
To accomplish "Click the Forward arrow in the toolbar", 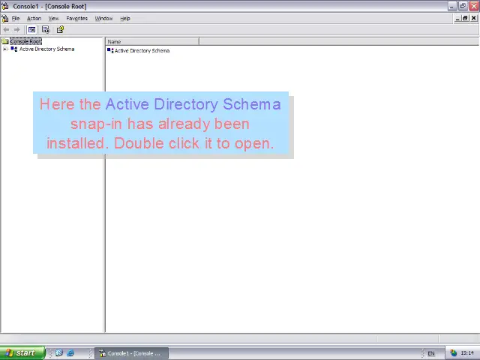I will click(17, 30).
